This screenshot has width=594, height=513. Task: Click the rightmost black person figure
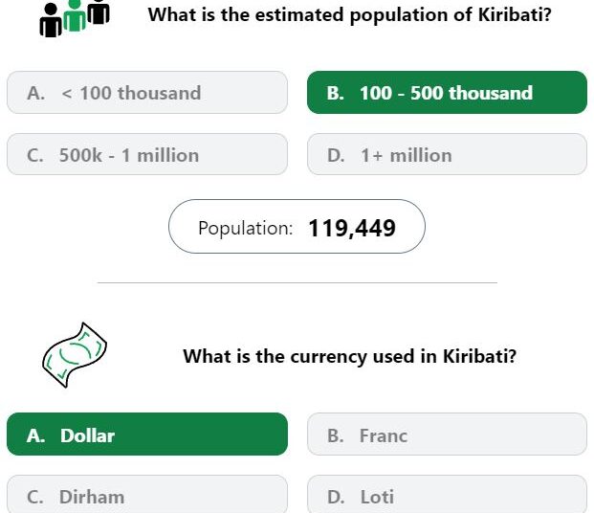[99, 12]
